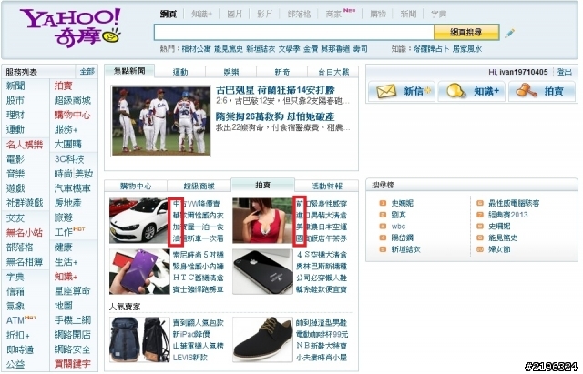Select the 字典 search category
Viewport: 583px width, 374px height.
pos(438,15)
